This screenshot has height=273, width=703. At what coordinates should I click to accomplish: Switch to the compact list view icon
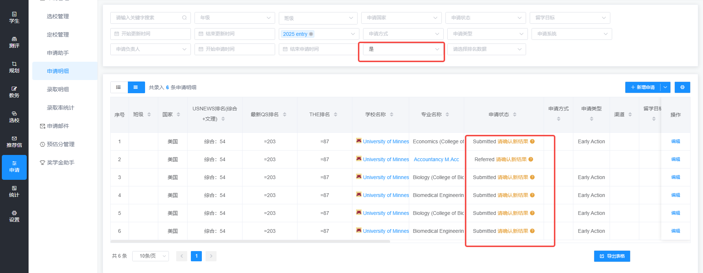(x=119, y=87)
